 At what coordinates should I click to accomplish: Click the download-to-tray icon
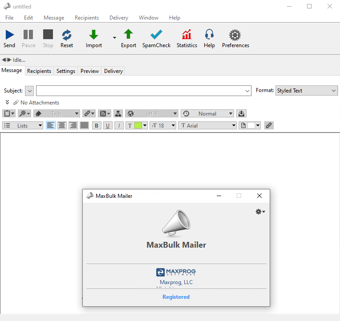(241, 113)
